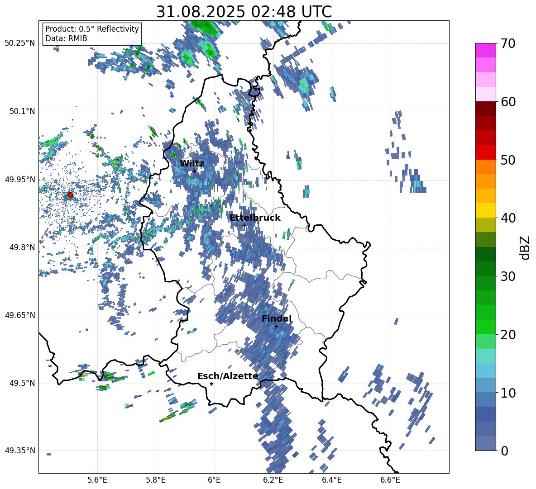Click the colorbar tick label 20

(x=508, y=334)
